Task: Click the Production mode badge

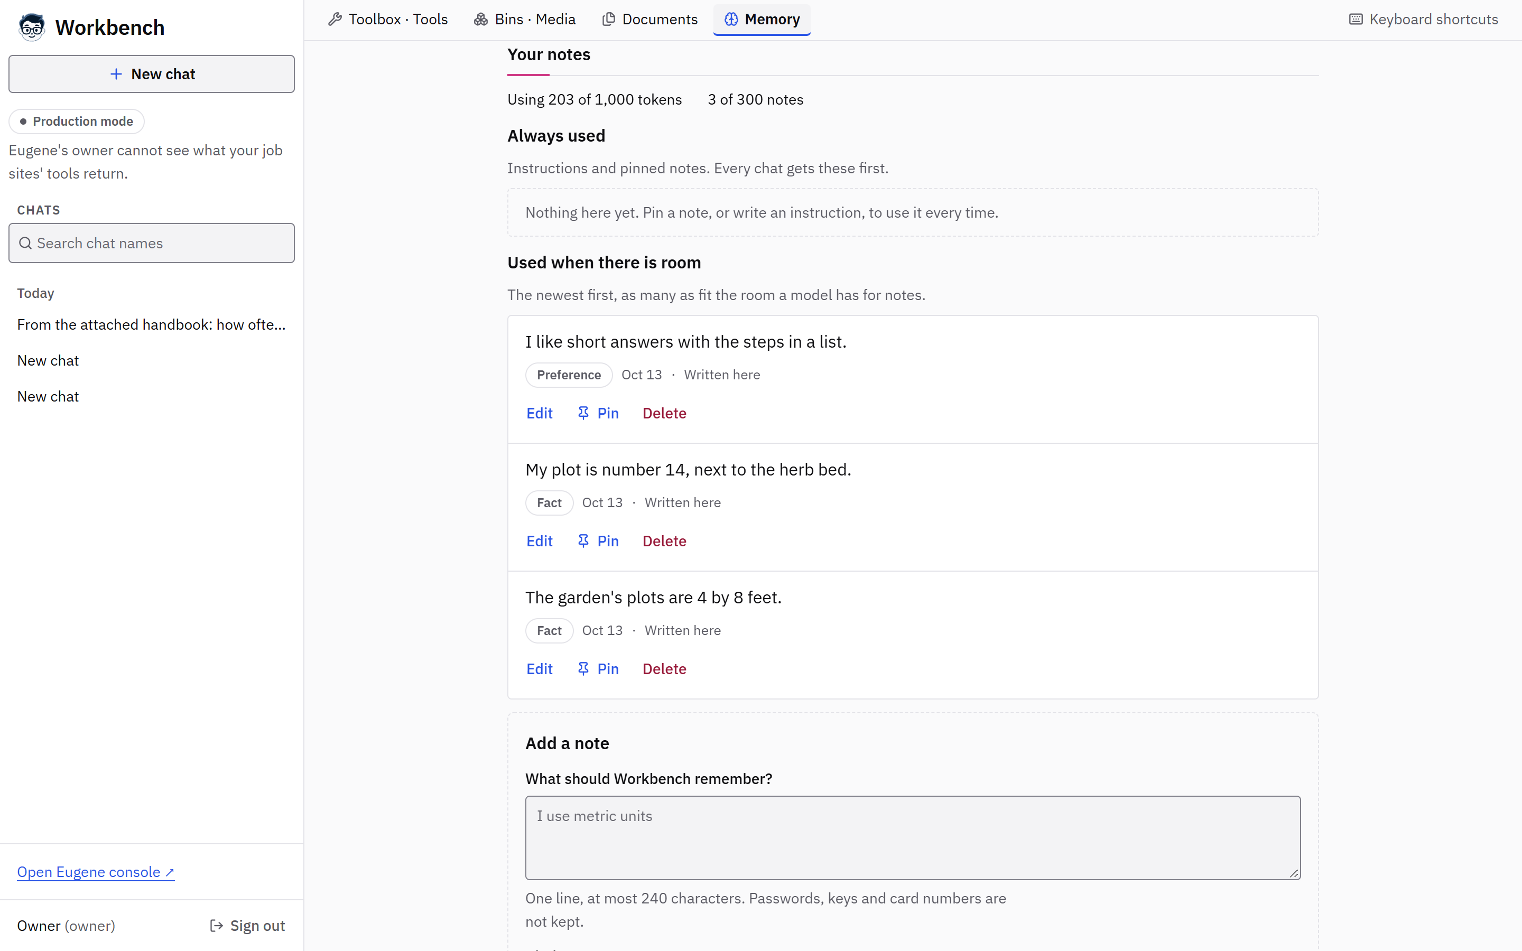Action: (x=77, y=122)
